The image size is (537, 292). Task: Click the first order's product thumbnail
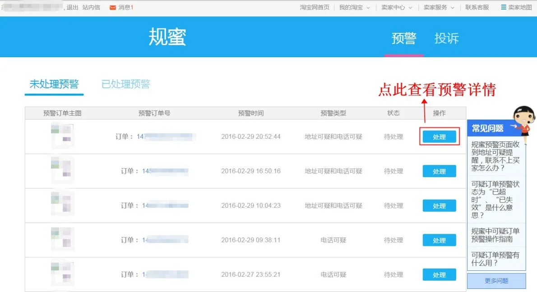(62, 136)
